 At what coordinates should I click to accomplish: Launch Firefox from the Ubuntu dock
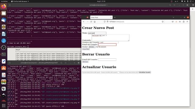click(x=4, y=6)
